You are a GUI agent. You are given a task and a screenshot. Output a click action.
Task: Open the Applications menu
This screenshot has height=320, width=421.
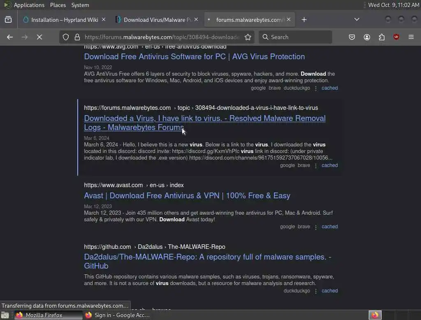click(x=29, y=5)
